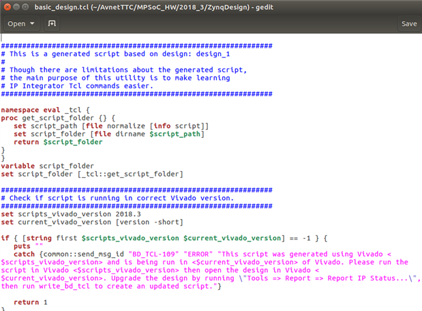Click the 'return 1' line
The image size is (422, 311).
[31, 302]
